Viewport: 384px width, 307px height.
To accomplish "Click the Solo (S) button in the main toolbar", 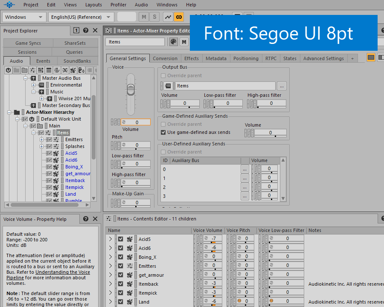I will click(x=154, y=17).
